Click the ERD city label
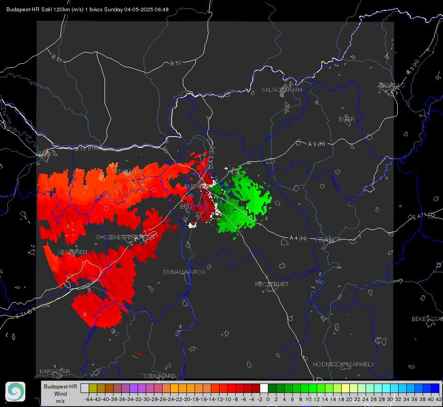The image size is (443, 407). pyautogui.click(x=186, y=207)
